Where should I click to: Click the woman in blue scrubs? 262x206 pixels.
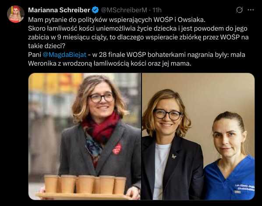tap(229, 156)
